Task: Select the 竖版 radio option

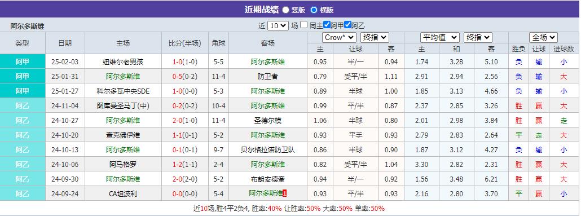Action: tap(285, 10)
